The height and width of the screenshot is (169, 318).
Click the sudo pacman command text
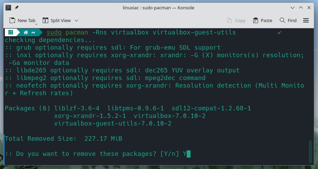tap(67, 32)
